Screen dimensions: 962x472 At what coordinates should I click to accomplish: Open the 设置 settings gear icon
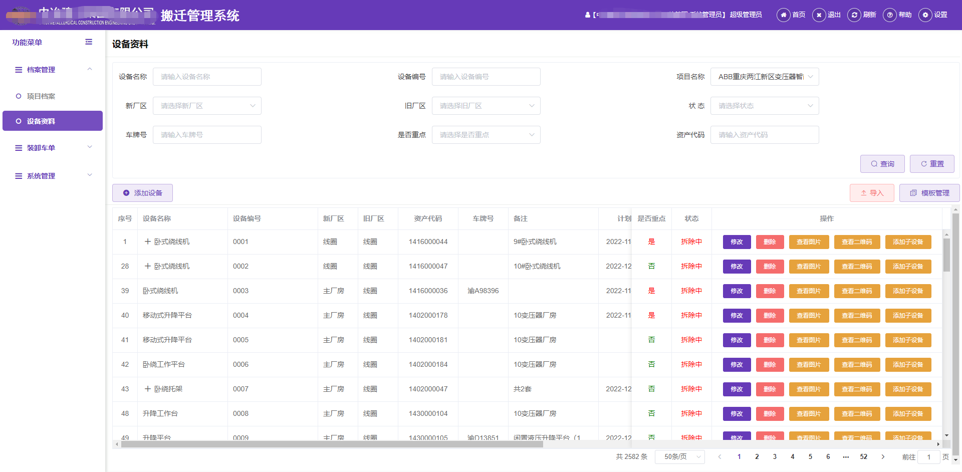coord(925,15)
